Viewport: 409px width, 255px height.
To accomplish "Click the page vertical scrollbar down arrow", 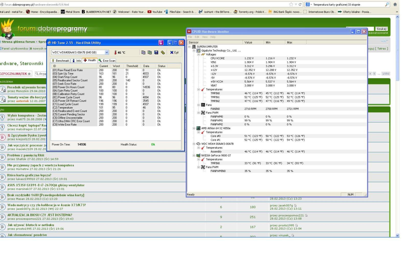I will (x=397, y=235).
